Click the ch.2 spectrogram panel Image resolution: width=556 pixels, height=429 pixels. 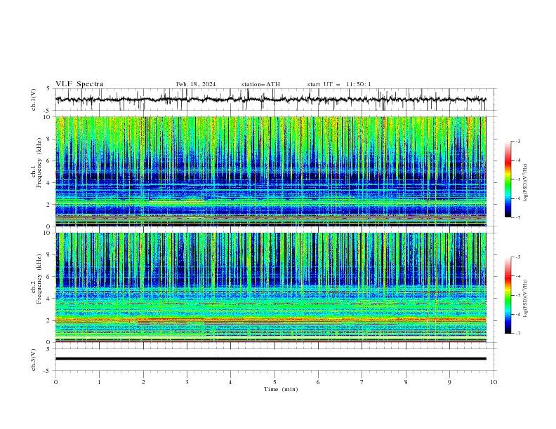[270, 287]
